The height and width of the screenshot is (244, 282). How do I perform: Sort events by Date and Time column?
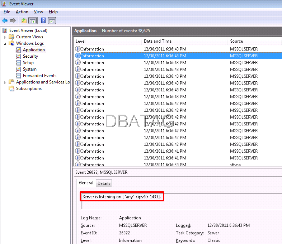pos(158,41)
